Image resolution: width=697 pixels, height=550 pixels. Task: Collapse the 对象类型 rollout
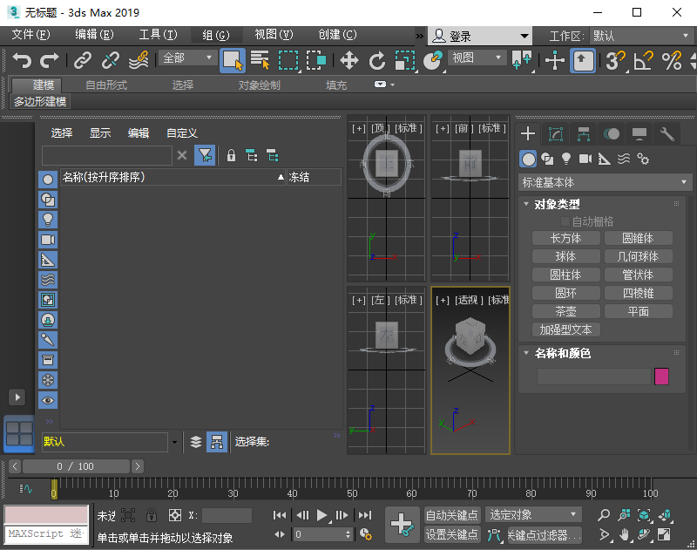[x=557, y=204]
